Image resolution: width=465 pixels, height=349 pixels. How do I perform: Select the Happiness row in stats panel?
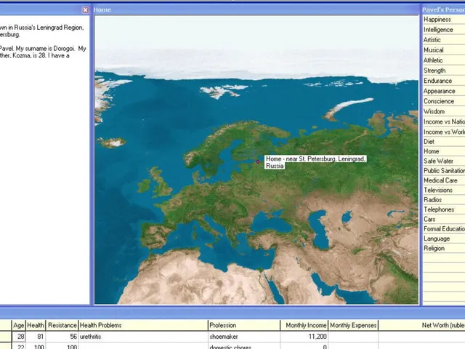444,20
